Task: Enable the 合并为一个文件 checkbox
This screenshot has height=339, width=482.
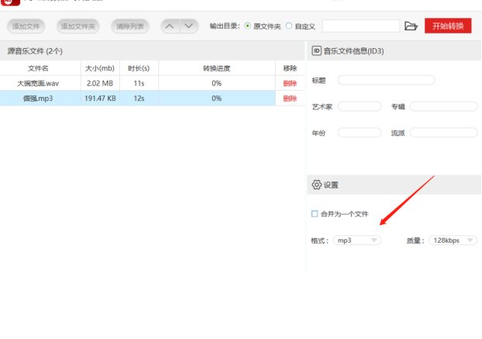Action: point(315,214)
